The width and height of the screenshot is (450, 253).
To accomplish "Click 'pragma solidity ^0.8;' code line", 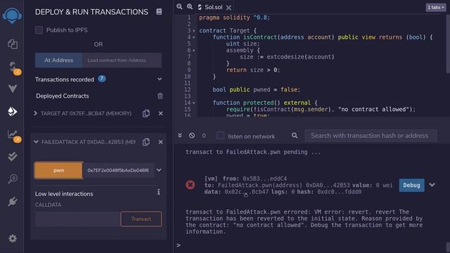I will click(234, 18).
